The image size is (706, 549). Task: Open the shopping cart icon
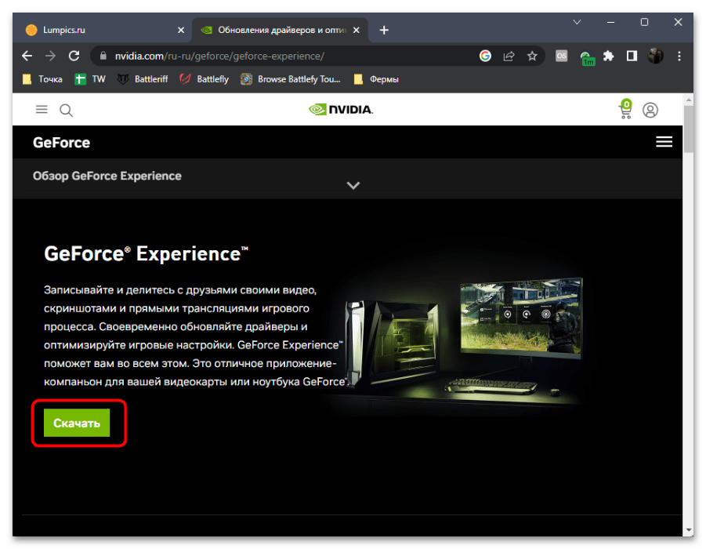tap(625, 109)
